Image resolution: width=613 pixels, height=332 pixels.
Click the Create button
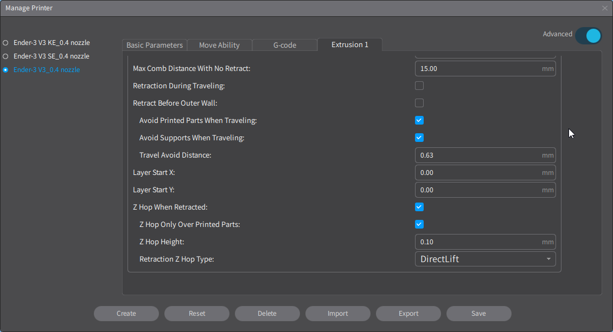point(126,314)
